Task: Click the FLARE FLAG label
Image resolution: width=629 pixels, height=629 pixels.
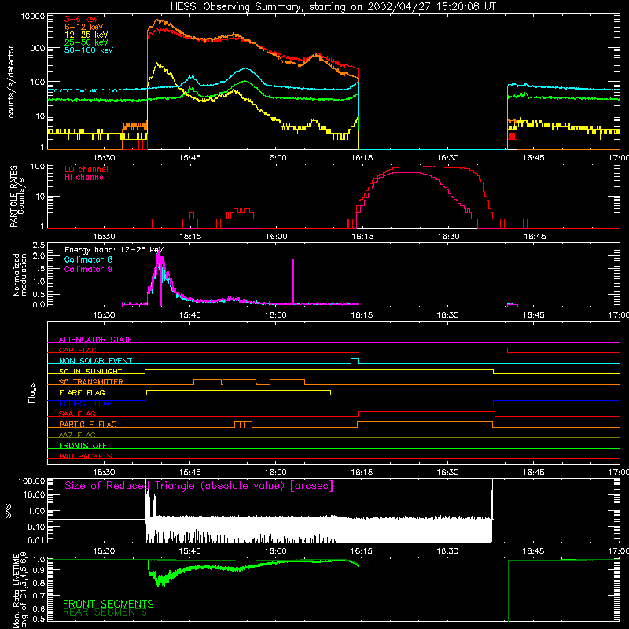Action: [x=82, y=392]
